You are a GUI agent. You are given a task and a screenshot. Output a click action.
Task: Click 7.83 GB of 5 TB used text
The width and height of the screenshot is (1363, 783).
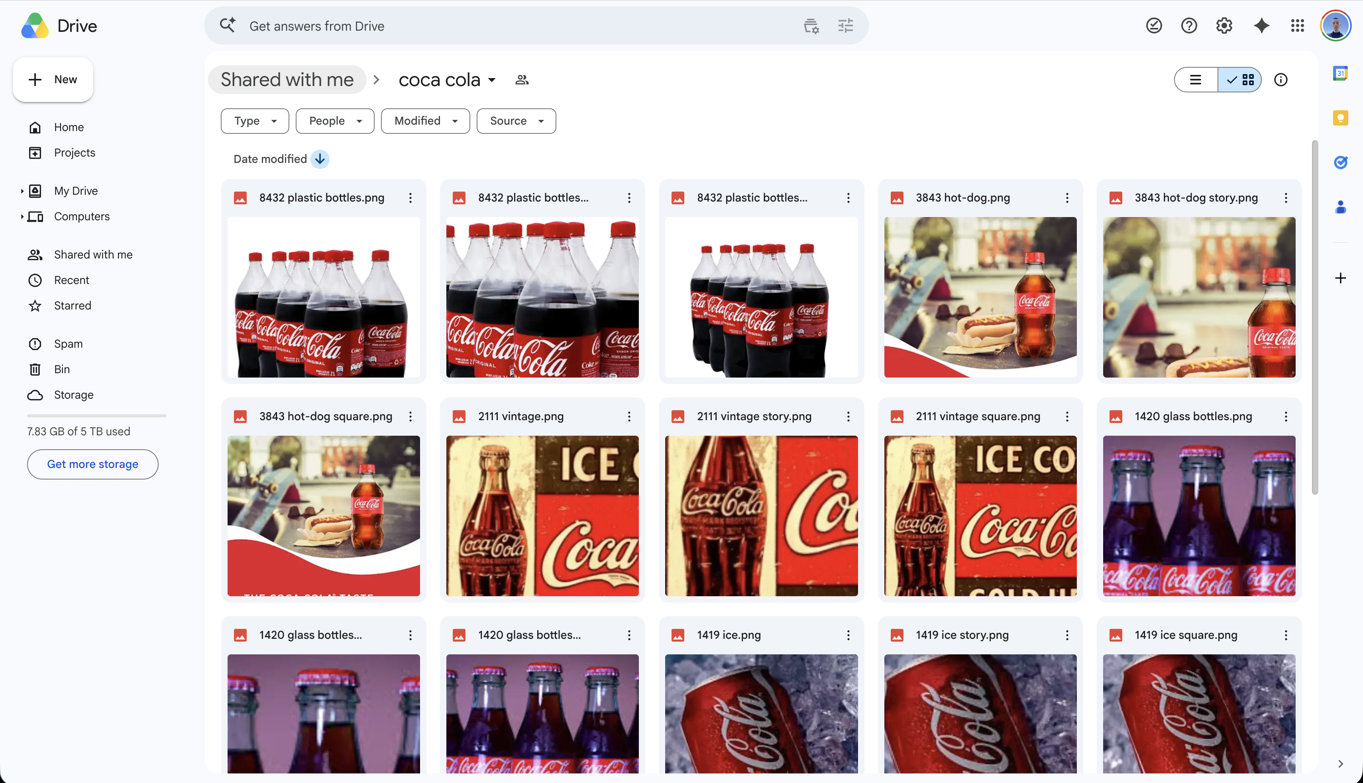click(x=79, y=431)
